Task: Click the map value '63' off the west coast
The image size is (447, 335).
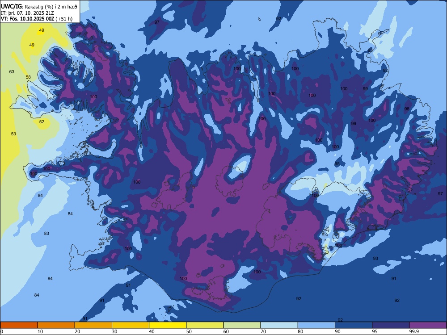Action: 12,72
